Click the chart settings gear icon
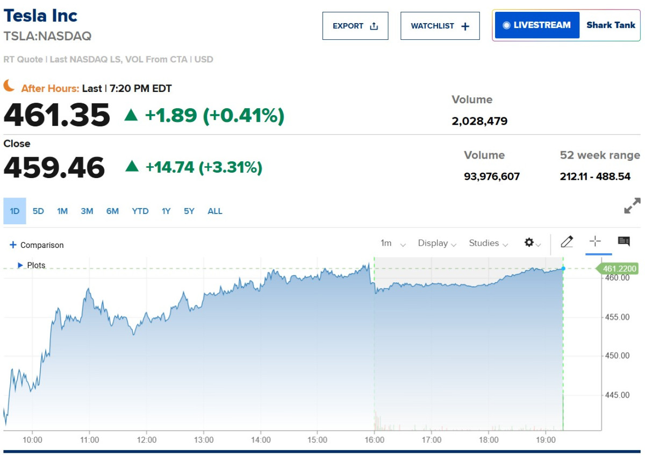This screenshot has width=645, height=455. point(529,243)
